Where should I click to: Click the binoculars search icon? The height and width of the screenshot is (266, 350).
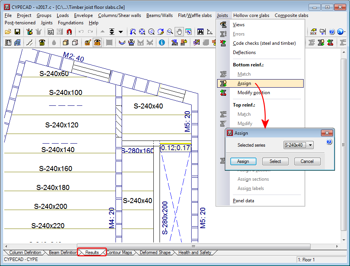coord(200,32)
